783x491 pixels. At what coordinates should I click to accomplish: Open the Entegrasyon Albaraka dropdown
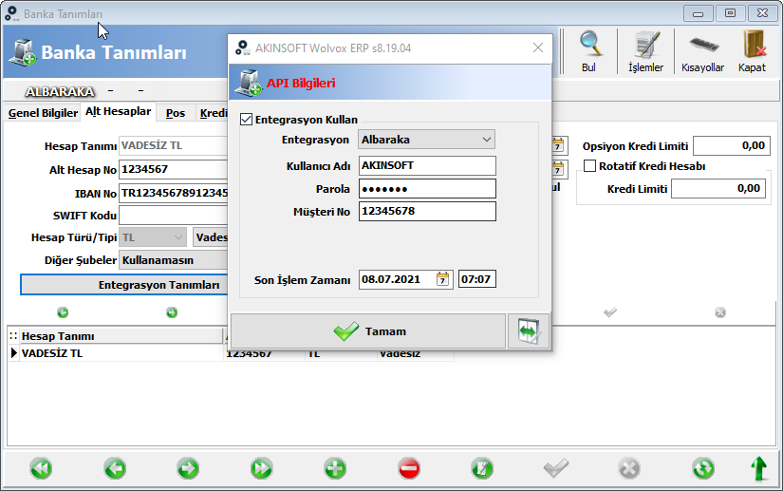[x=426, y=140]
